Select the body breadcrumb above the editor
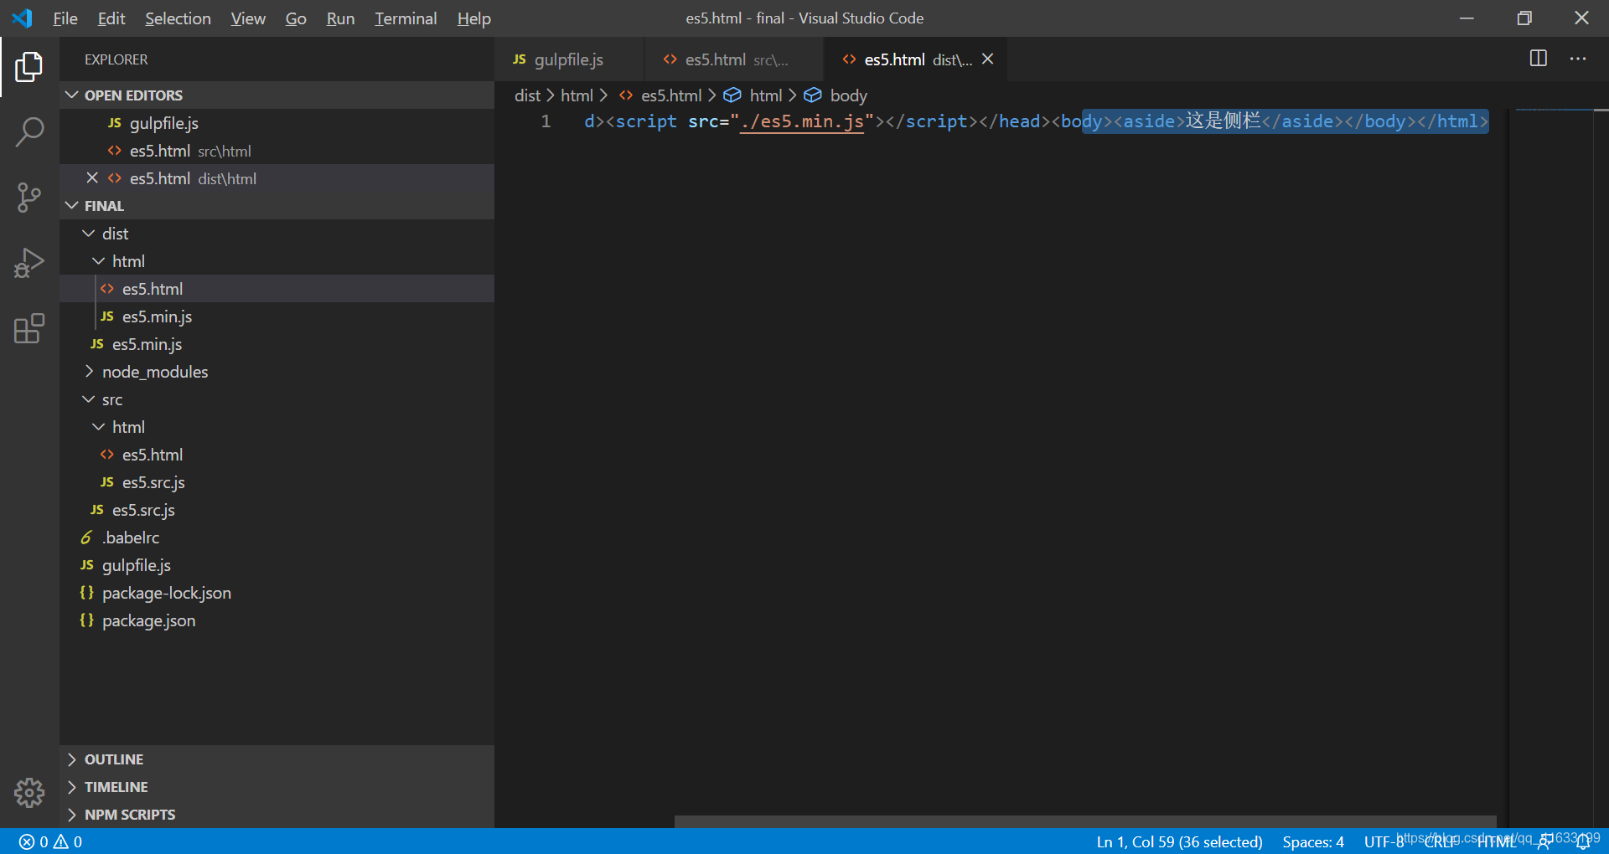 pos(848,95)
